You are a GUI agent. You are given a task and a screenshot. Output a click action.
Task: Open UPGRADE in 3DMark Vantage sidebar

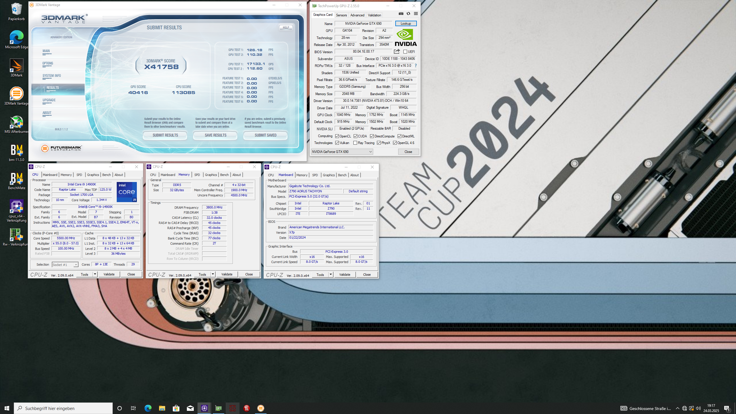pyautogui.click(x=49, y=100)
